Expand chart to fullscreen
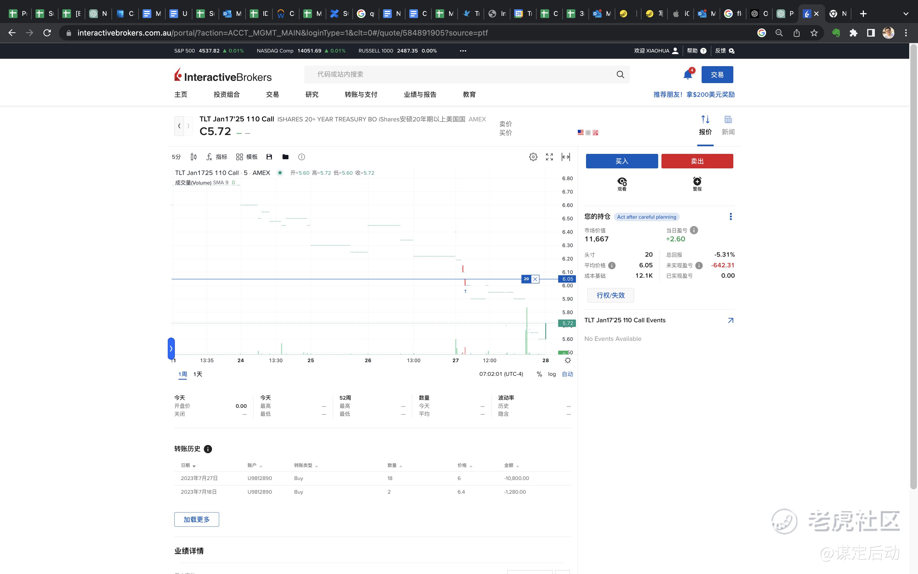 (549, 157)
